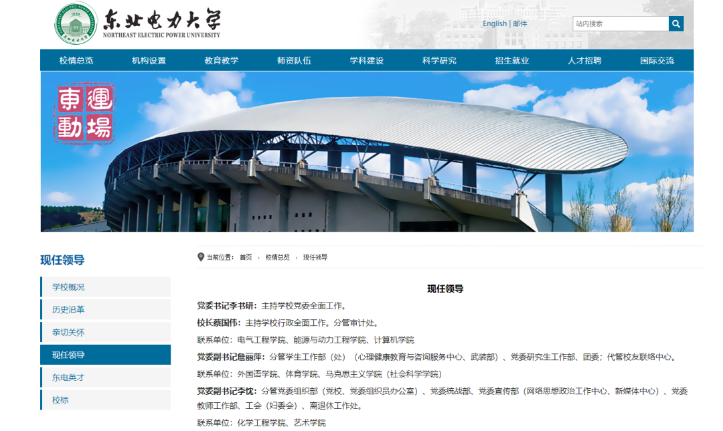Open the 学科建设 menu item
The height and width of the screenshot is (431, 723).
[366, 60]
